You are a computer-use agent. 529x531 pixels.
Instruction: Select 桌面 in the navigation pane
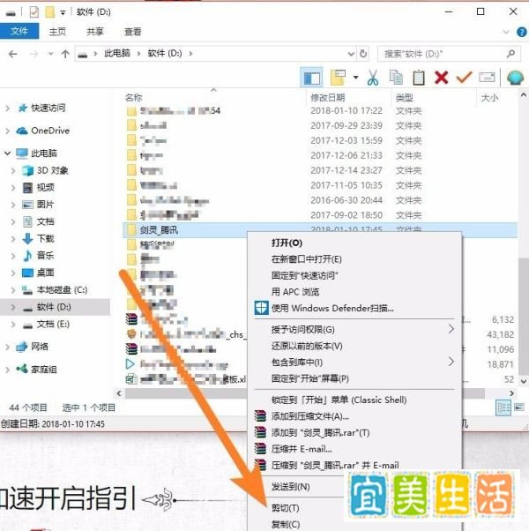point(45,273)
